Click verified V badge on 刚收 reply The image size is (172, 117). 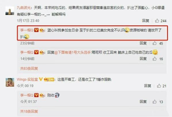coord(36,95)
